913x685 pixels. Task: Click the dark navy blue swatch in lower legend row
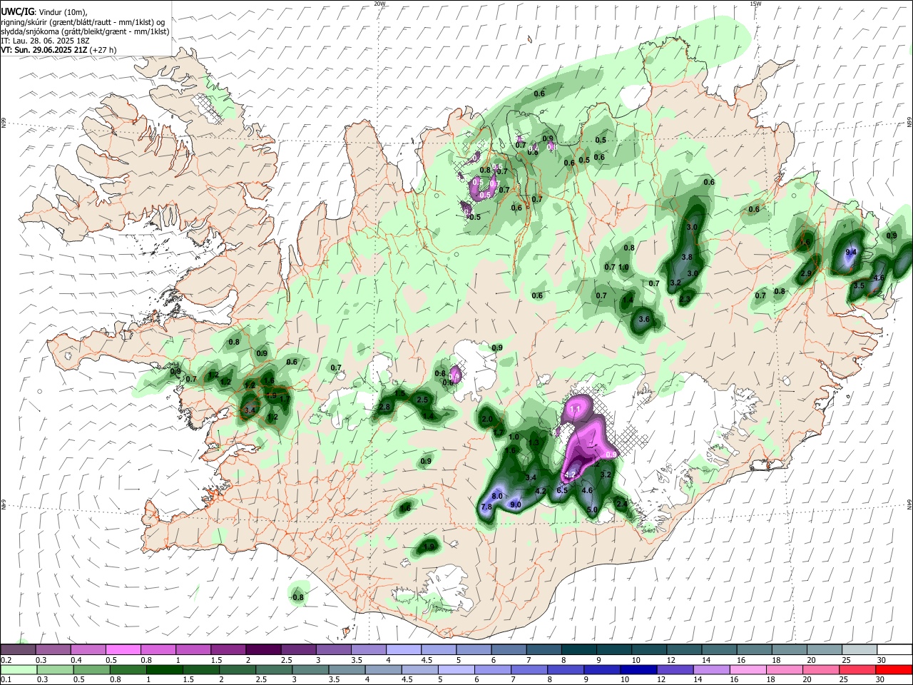(637, 669)
